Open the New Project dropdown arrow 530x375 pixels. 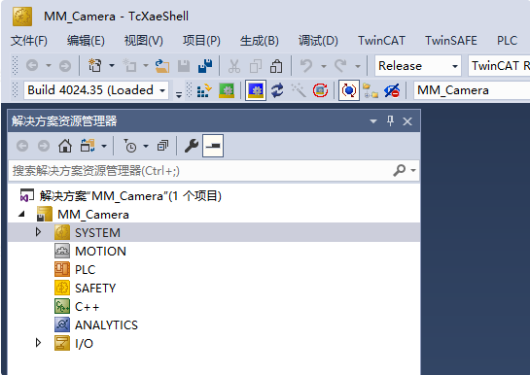tap(112, 65)
